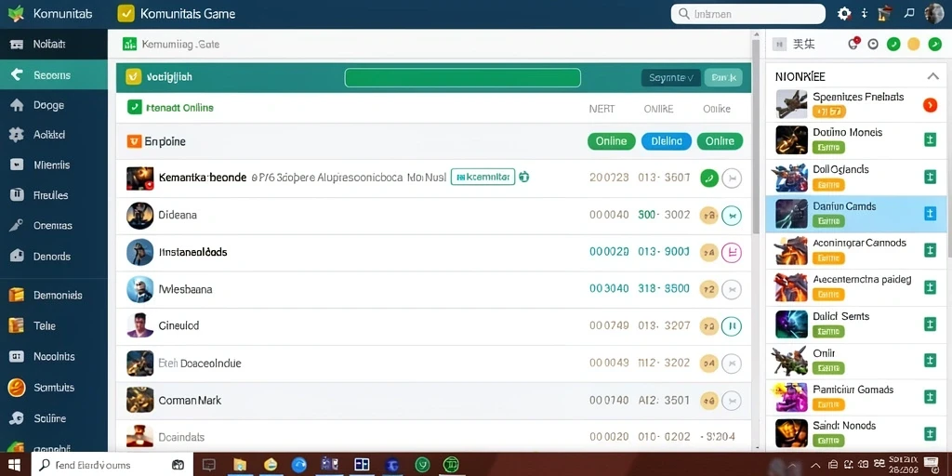This screenshot has width=952, height=476.
Task: Click the green Online pill in the Enpoine row
Action: click(x=612, y=141)
